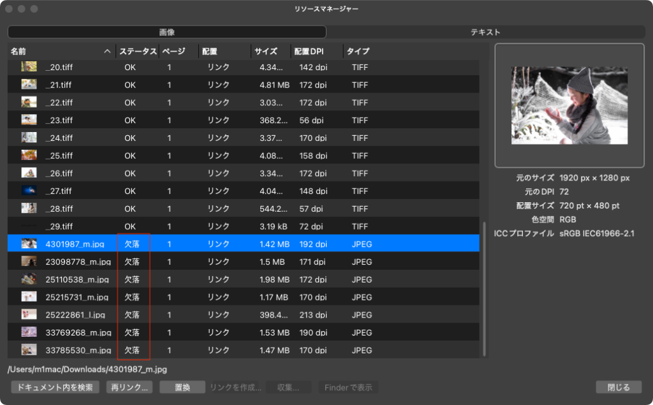Click thumbnail icon of 23098778_m.jpg

tap(29, 261)
